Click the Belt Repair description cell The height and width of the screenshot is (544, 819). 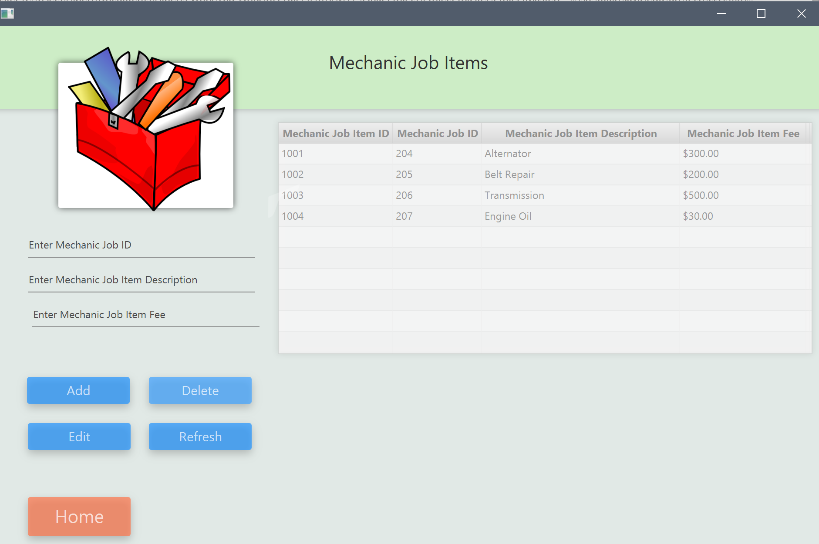point(581,175)
